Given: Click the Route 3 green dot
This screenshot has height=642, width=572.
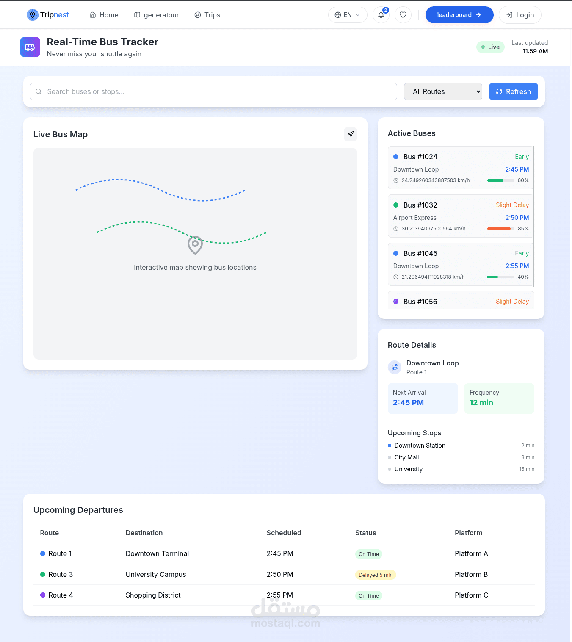Looking at the screenshot, I should [x=43, y=574].
